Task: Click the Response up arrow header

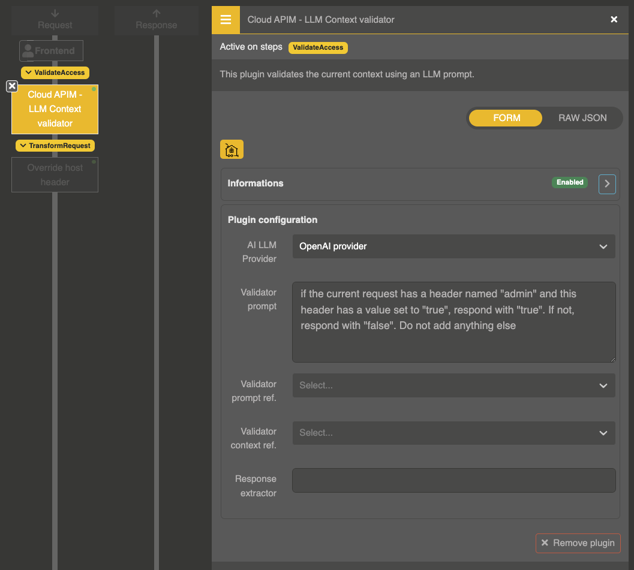Action: tap(156, 19)
